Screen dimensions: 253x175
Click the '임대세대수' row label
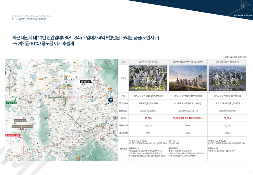coord(123,103)
